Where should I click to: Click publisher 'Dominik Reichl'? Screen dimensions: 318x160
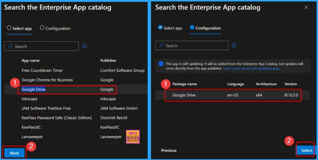click(x=114, y=118)
